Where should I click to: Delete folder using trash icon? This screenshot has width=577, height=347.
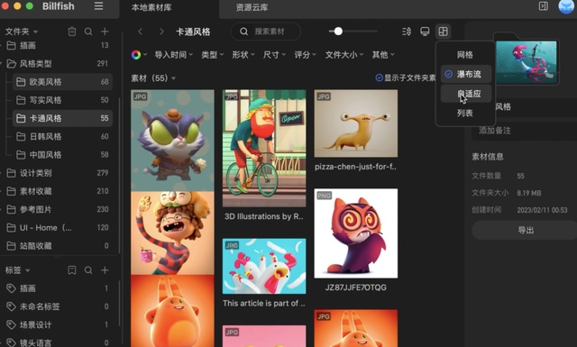tap(72, 32)
